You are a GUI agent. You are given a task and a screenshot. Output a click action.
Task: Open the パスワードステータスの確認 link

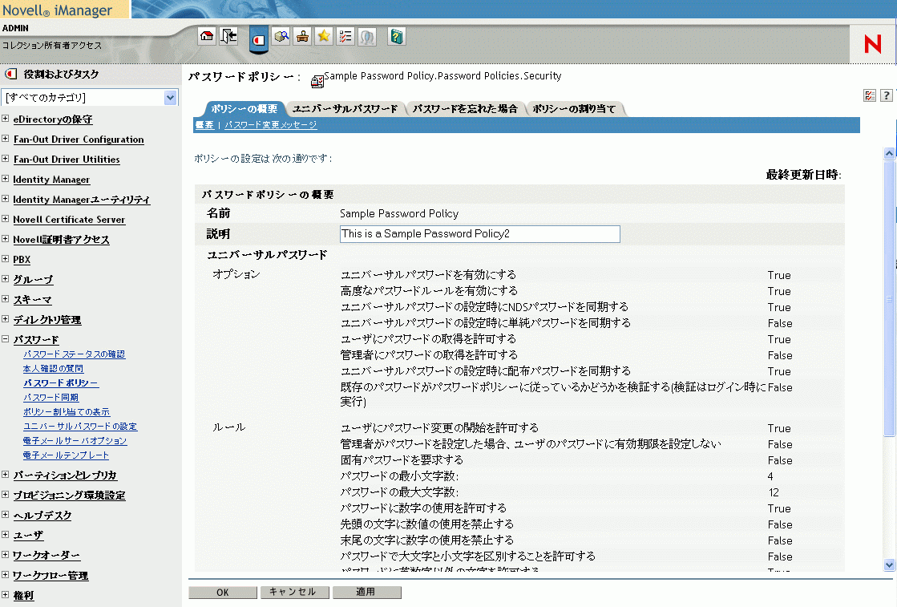[x=74, y=354]
